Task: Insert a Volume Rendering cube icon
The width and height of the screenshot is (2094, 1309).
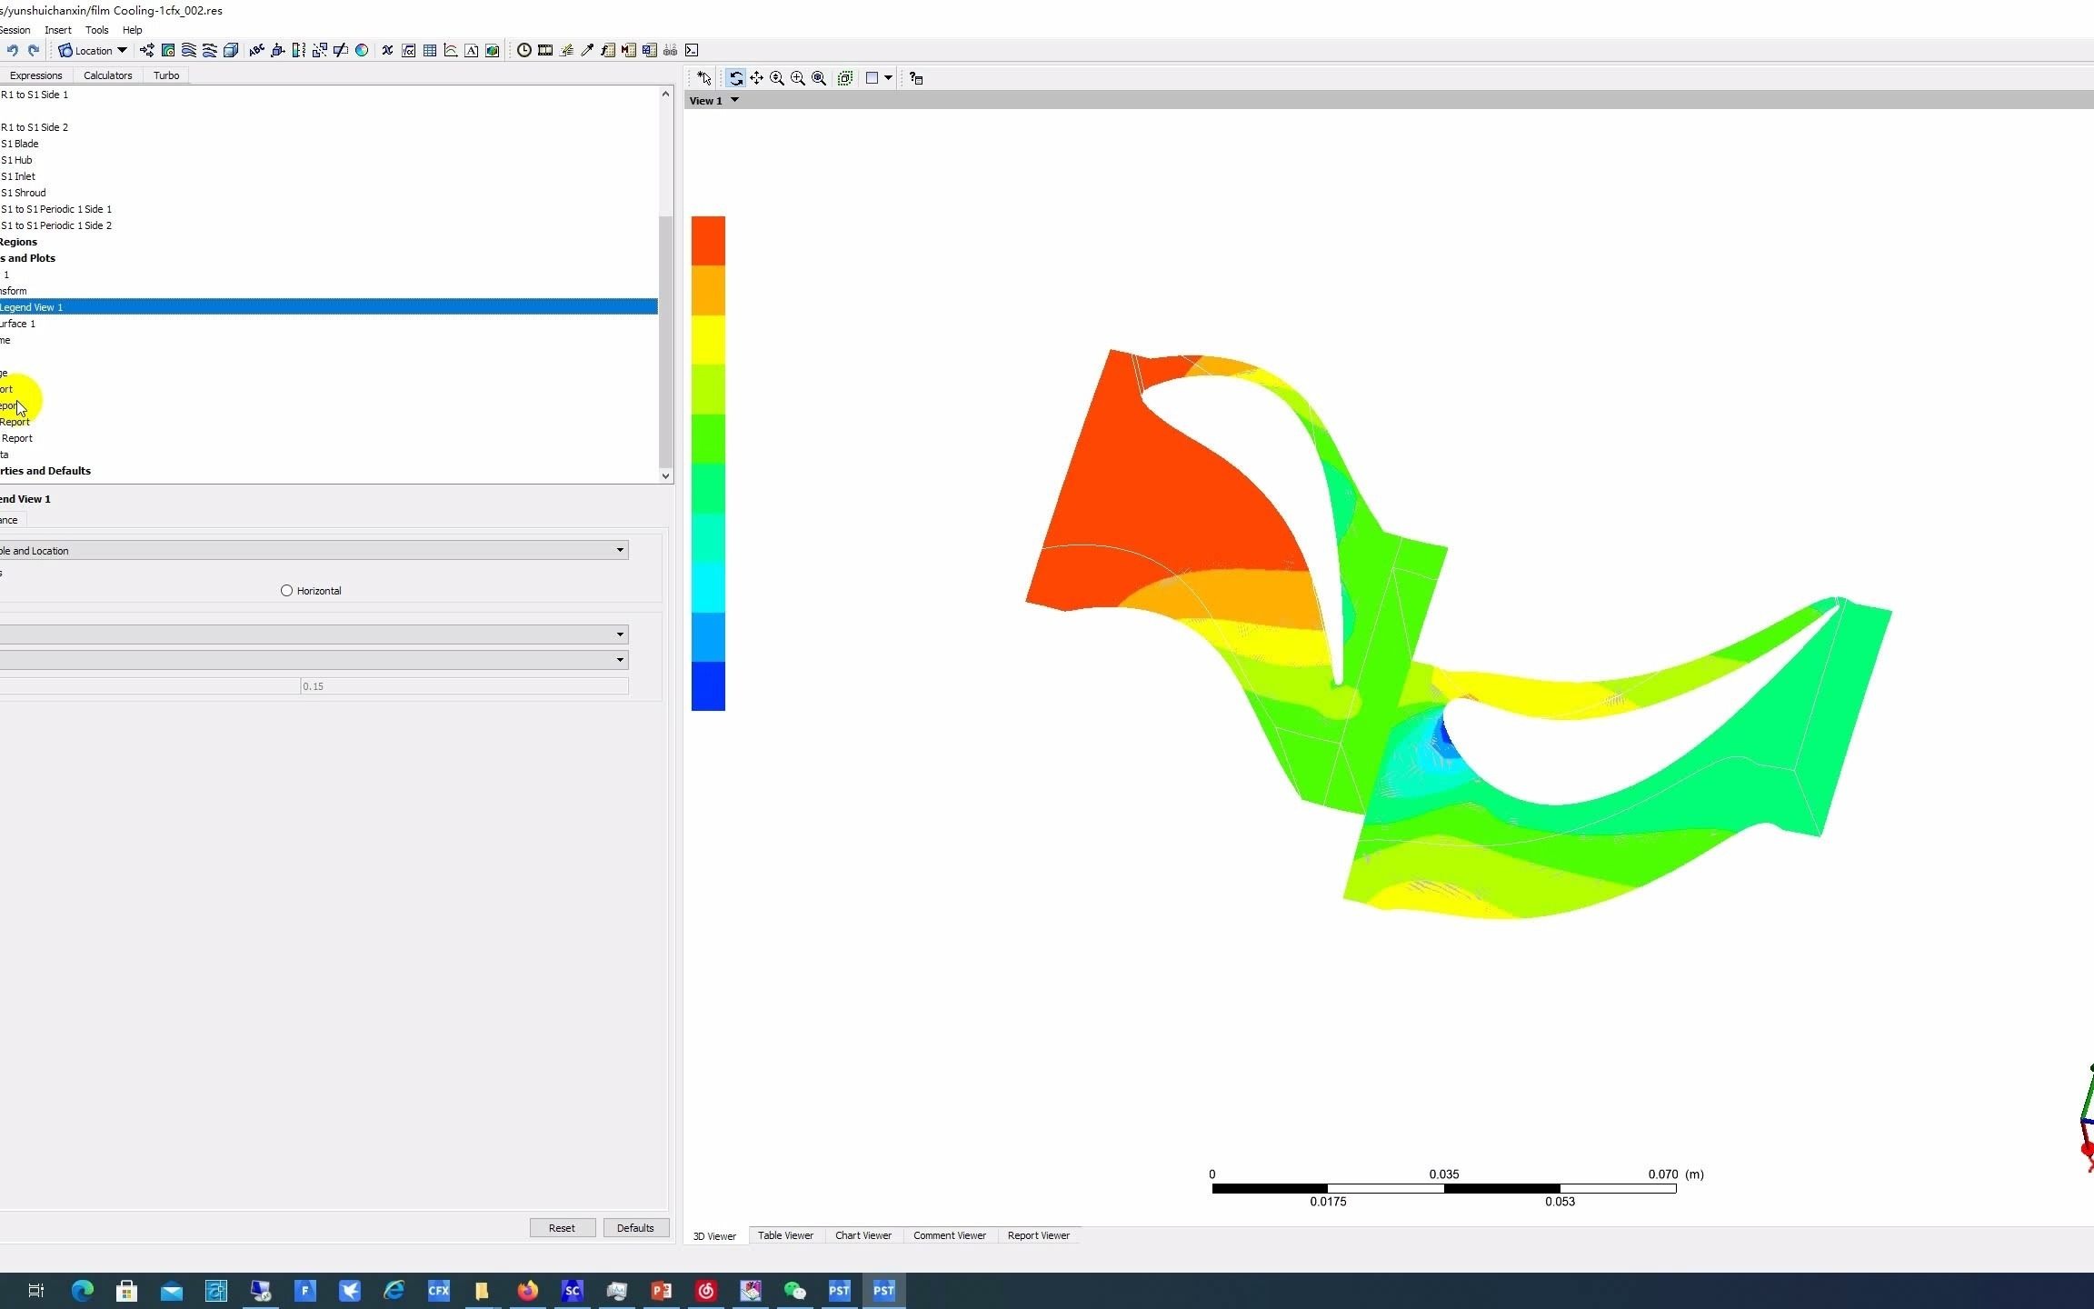Action: tap(231, 51)
